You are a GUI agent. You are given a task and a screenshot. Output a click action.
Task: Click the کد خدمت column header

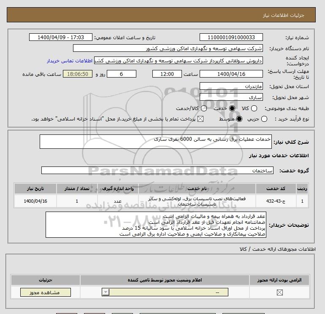point(276,188)
